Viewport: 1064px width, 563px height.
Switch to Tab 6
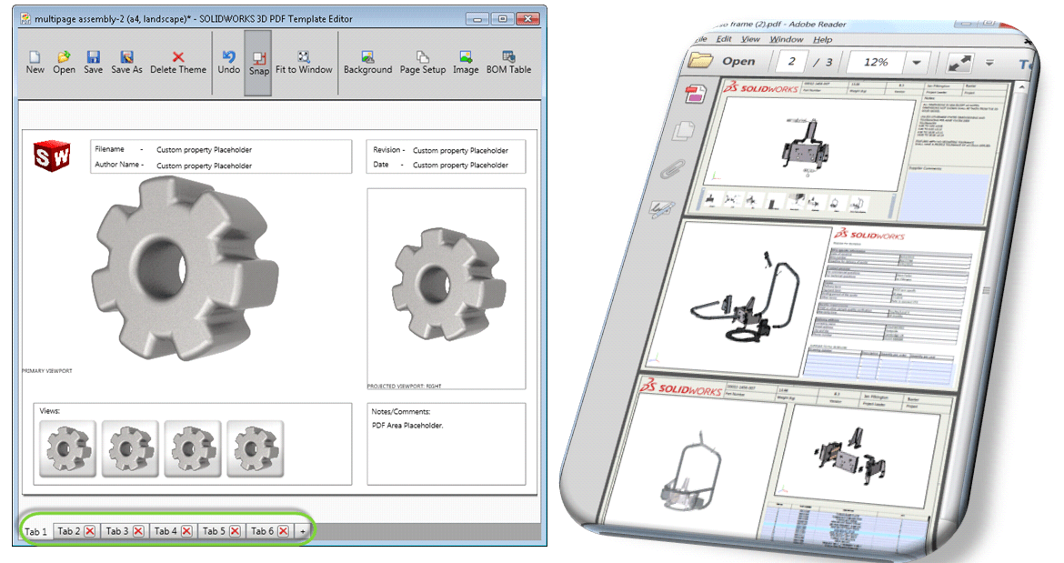(x=262, y=531)
